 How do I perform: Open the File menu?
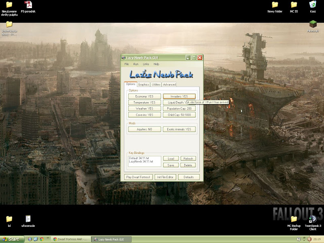(127, 64)
